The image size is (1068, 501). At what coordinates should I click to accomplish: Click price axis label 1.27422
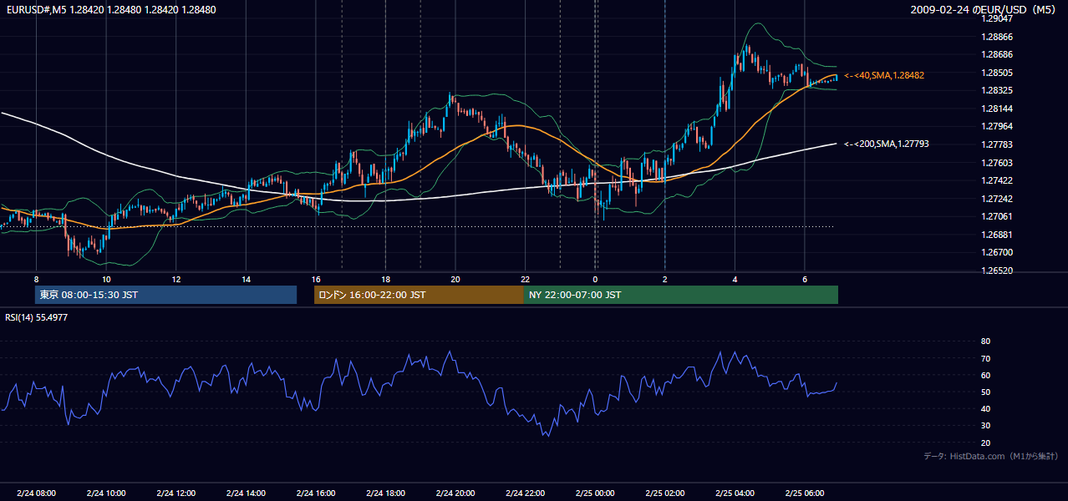tap(997, 180)
